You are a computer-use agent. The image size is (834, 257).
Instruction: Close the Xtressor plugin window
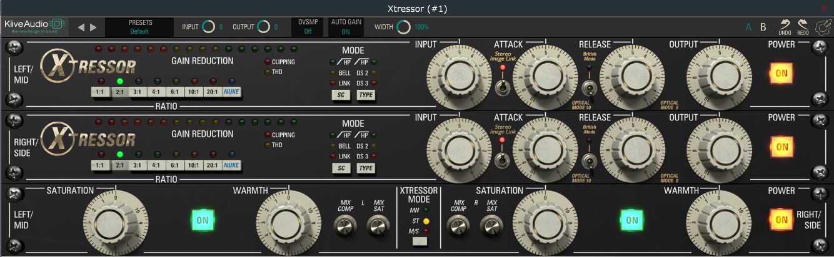tap(824, 8)
